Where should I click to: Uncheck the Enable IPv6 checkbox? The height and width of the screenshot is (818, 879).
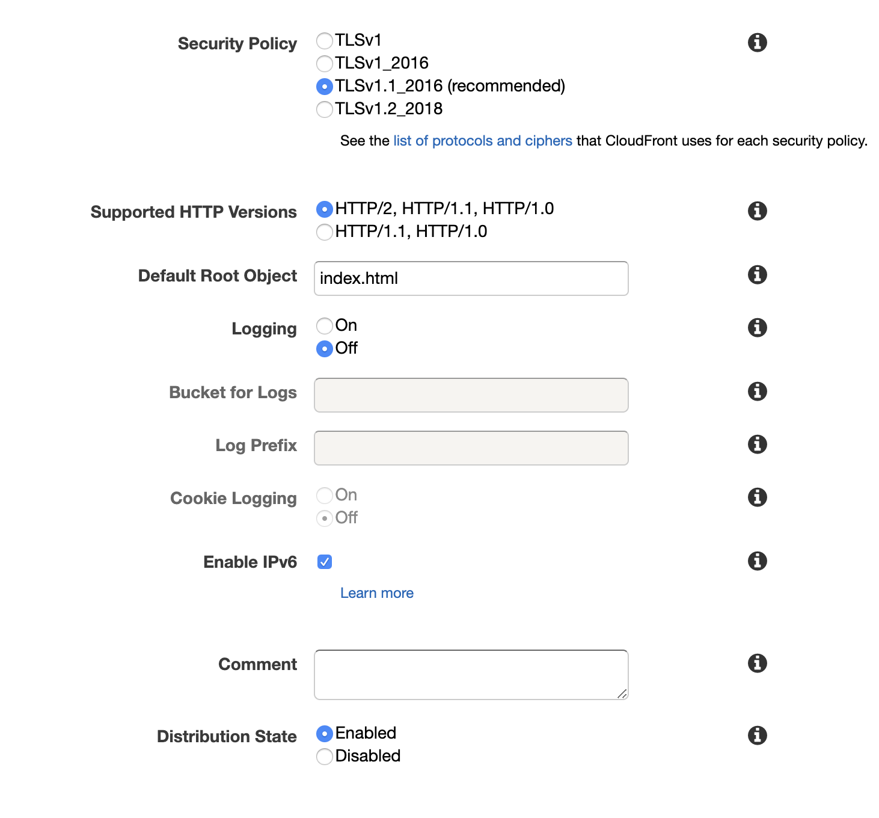click(x=325, y=562)
